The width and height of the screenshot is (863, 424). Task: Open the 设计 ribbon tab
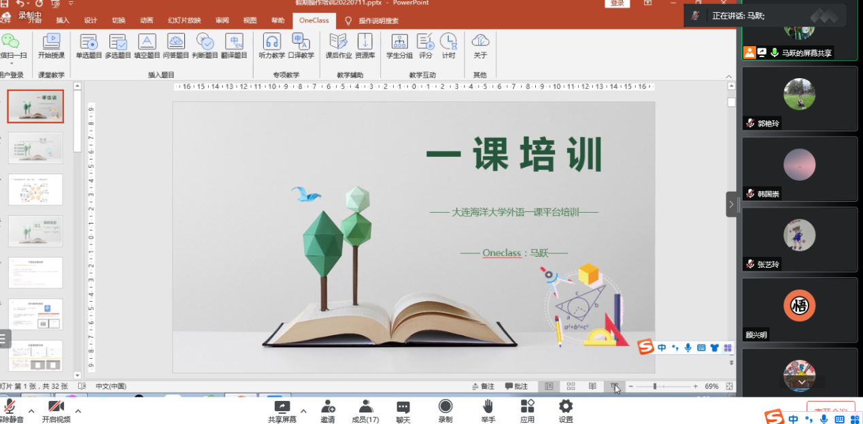pos(90,20)
